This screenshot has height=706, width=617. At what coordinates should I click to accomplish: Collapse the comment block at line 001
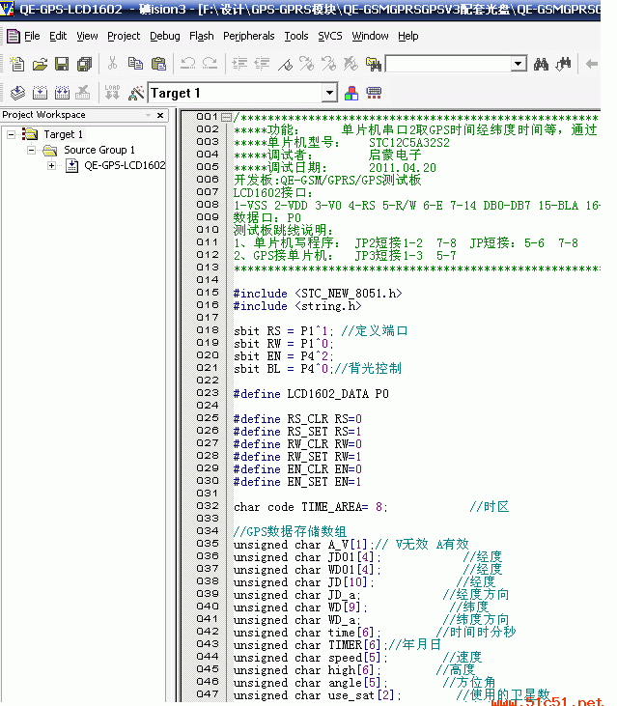click(226, 117)
